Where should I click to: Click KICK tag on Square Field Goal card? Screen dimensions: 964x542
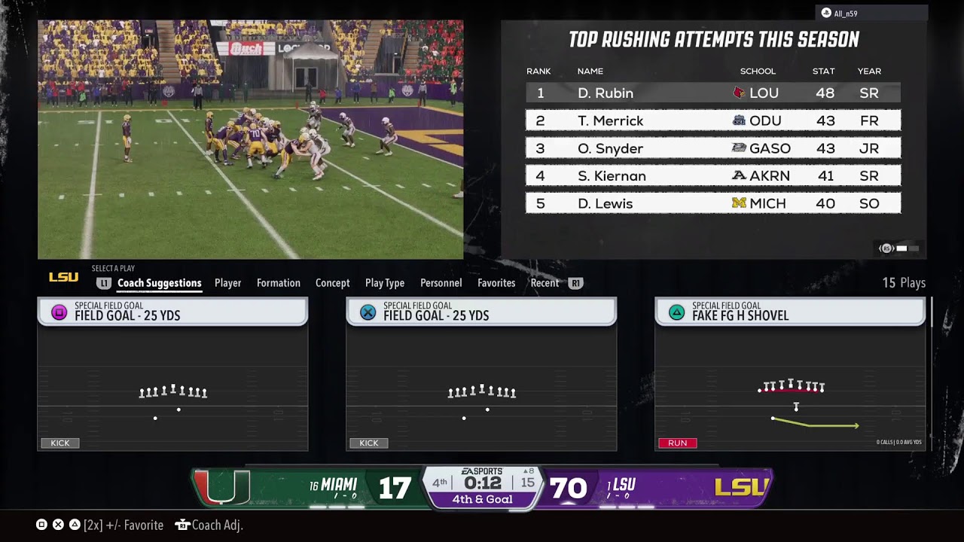pyautogui.click(x=59, y=443)
